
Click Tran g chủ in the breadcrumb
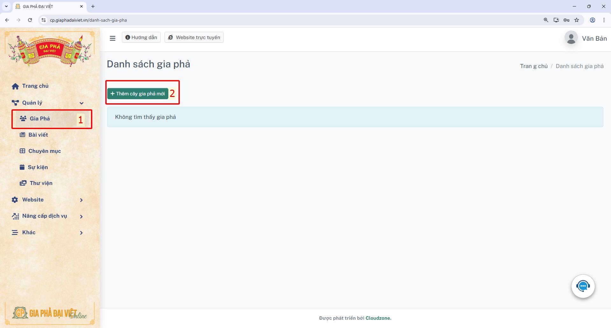pos(534,66)
